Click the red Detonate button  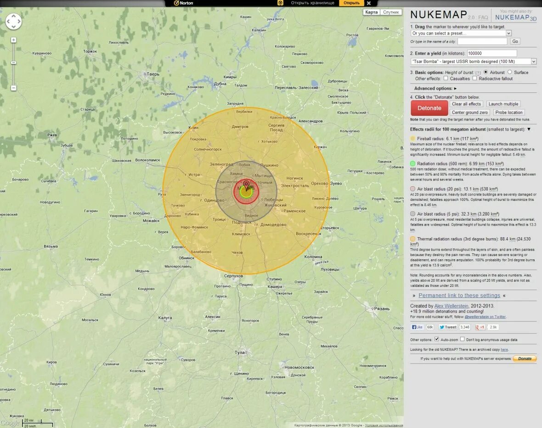tap(429, 108)
